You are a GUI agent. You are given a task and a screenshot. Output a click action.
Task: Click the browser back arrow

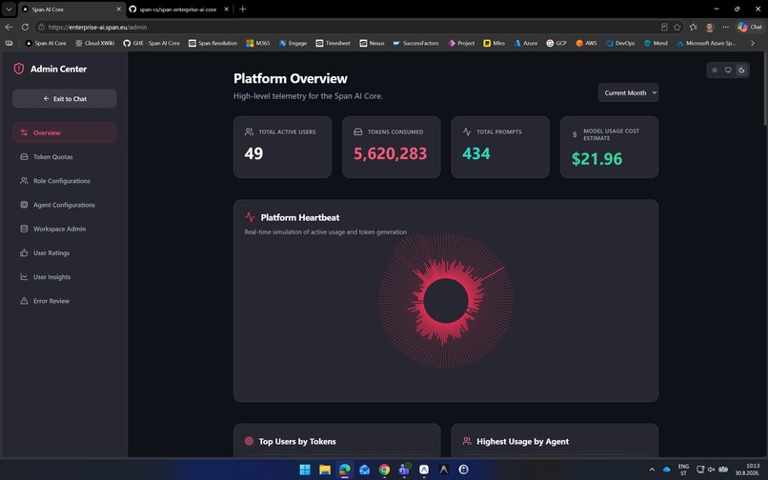9,27
